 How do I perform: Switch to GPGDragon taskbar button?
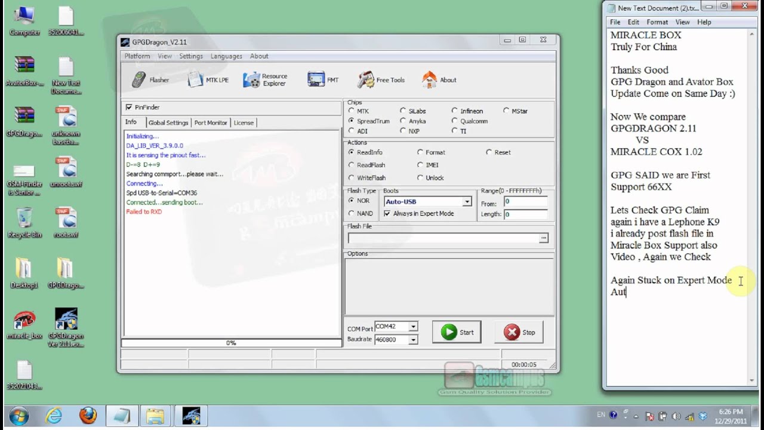[x=190, y=415]
